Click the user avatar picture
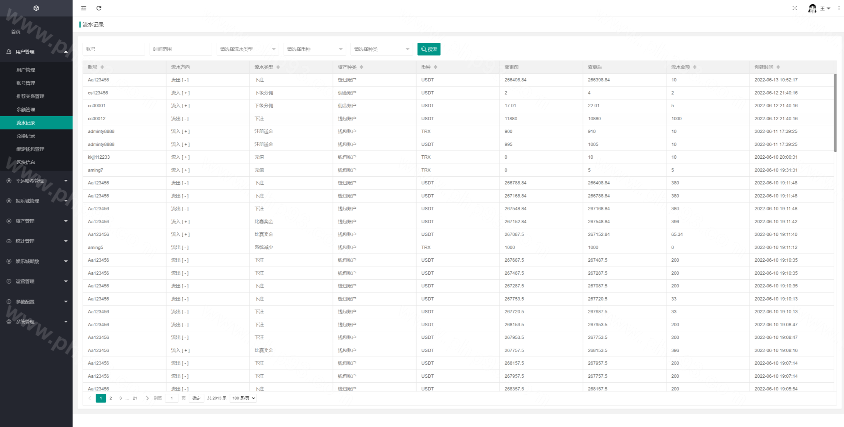 (x=812, y=8)
